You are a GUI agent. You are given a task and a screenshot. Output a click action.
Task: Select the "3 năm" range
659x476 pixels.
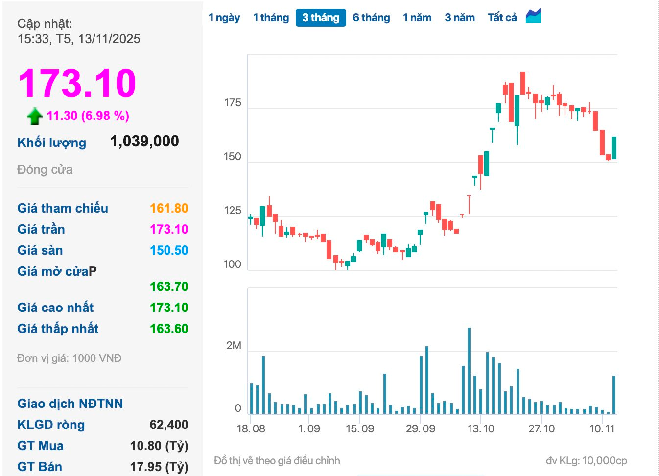point(459,17)
